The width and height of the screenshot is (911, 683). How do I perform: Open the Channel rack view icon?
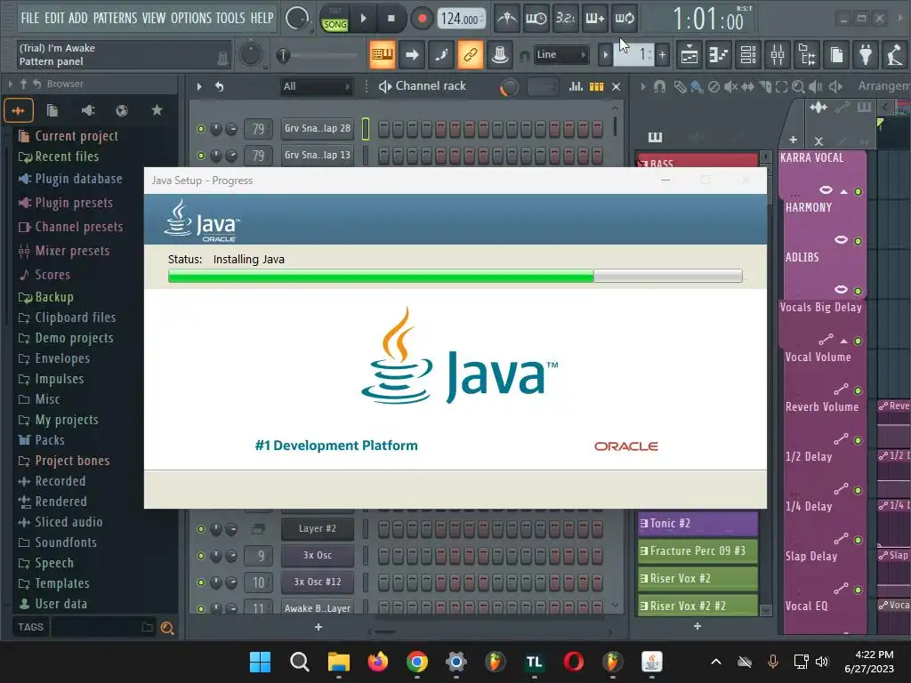tap(748, 55)
